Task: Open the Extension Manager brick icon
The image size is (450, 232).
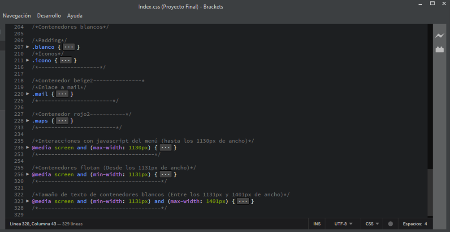Action: pyautogui.click(x=439, y=49)
